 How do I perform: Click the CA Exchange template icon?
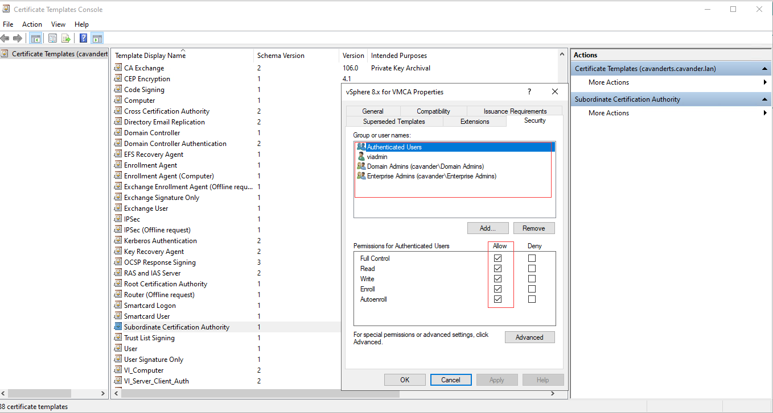[x=118, y=68]
